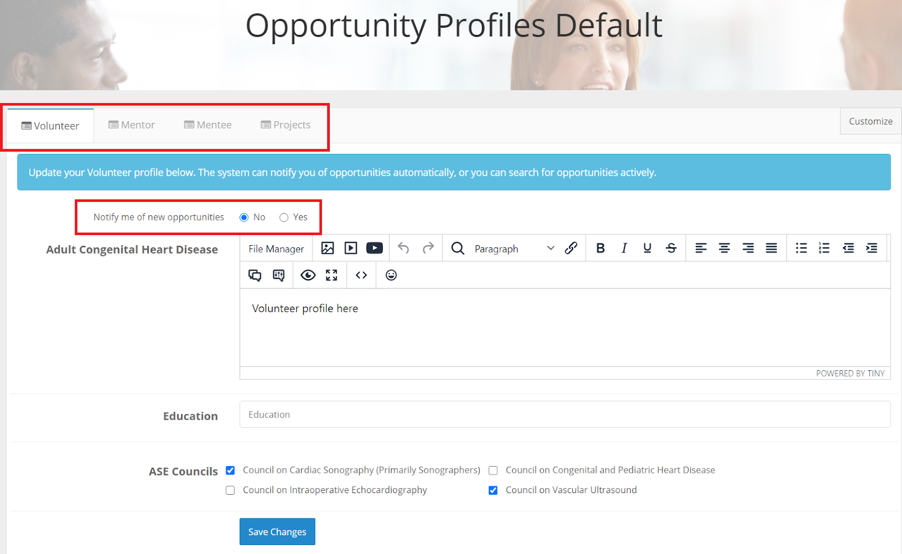Open source code view
This screenshot has width=902, height=554.
tap(361, 275)
